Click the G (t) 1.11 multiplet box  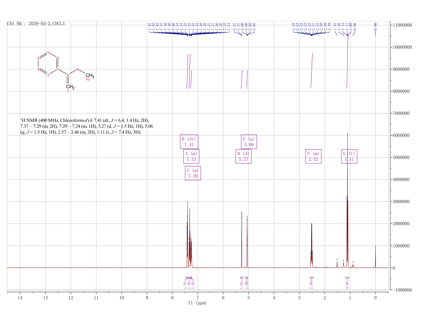pyautogui.click(x=349, y=156)
